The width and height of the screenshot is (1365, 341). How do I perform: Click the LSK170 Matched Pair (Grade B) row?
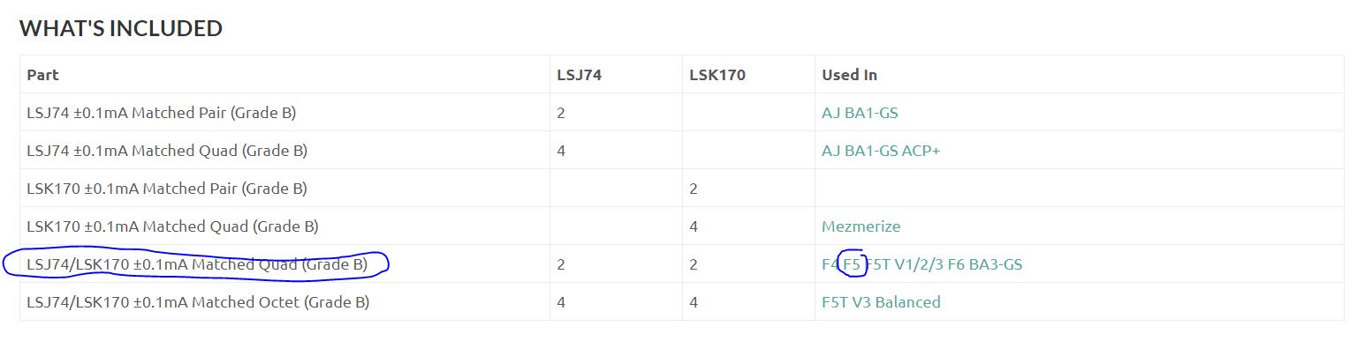coord(681,189)
